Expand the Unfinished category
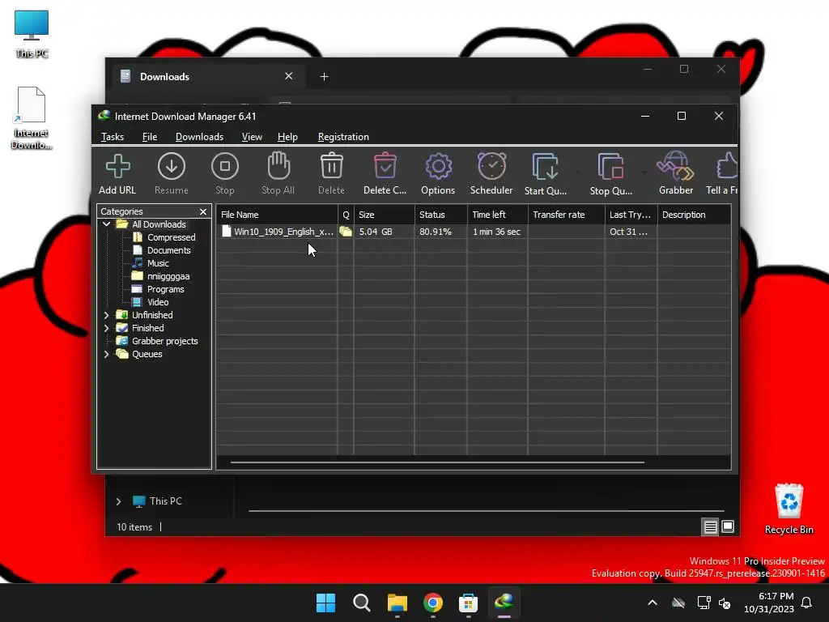The width and height of the screenshot is (829, 622). point(106,315)
